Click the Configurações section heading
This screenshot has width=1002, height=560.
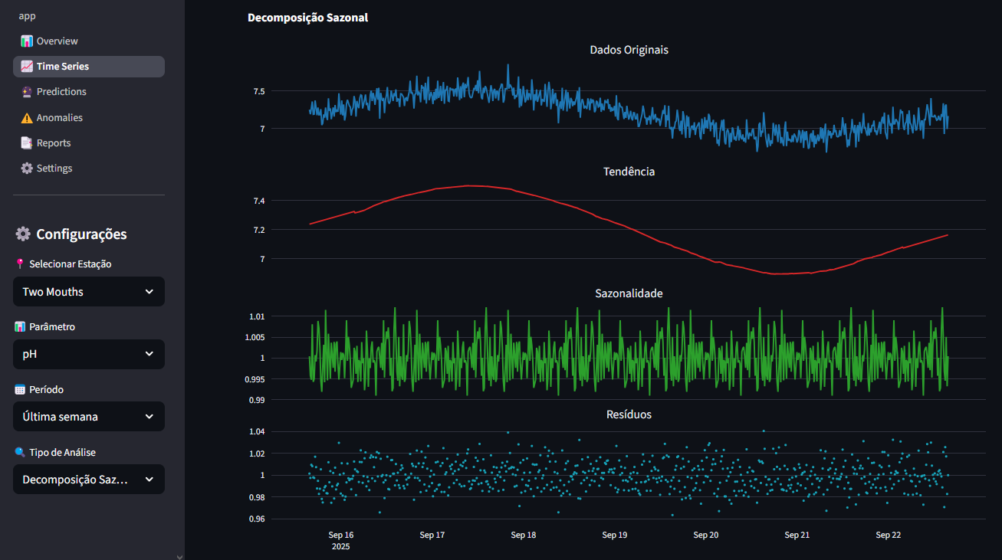click(x=81, y=234)
